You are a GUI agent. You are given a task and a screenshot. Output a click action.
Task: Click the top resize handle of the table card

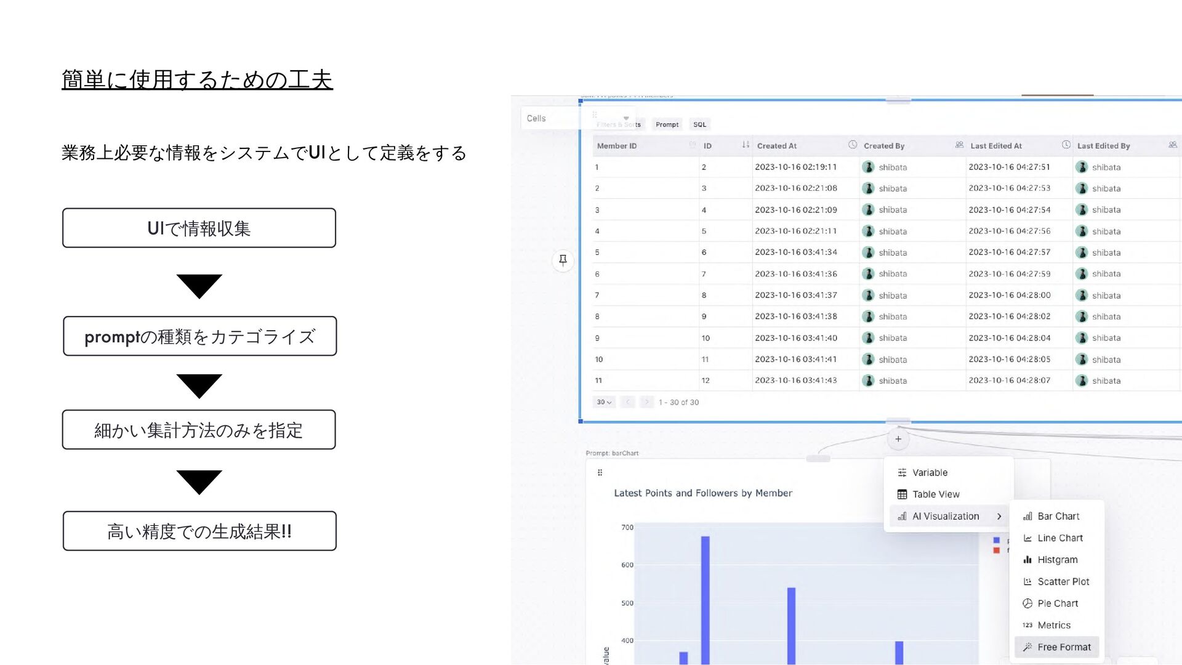coord(898,100)
